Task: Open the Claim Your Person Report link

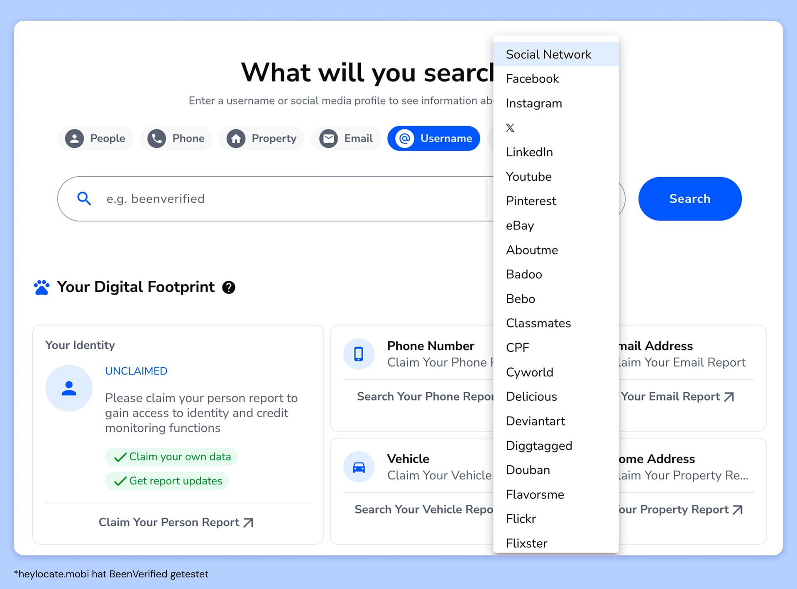Action: click(x=176, y=522)
